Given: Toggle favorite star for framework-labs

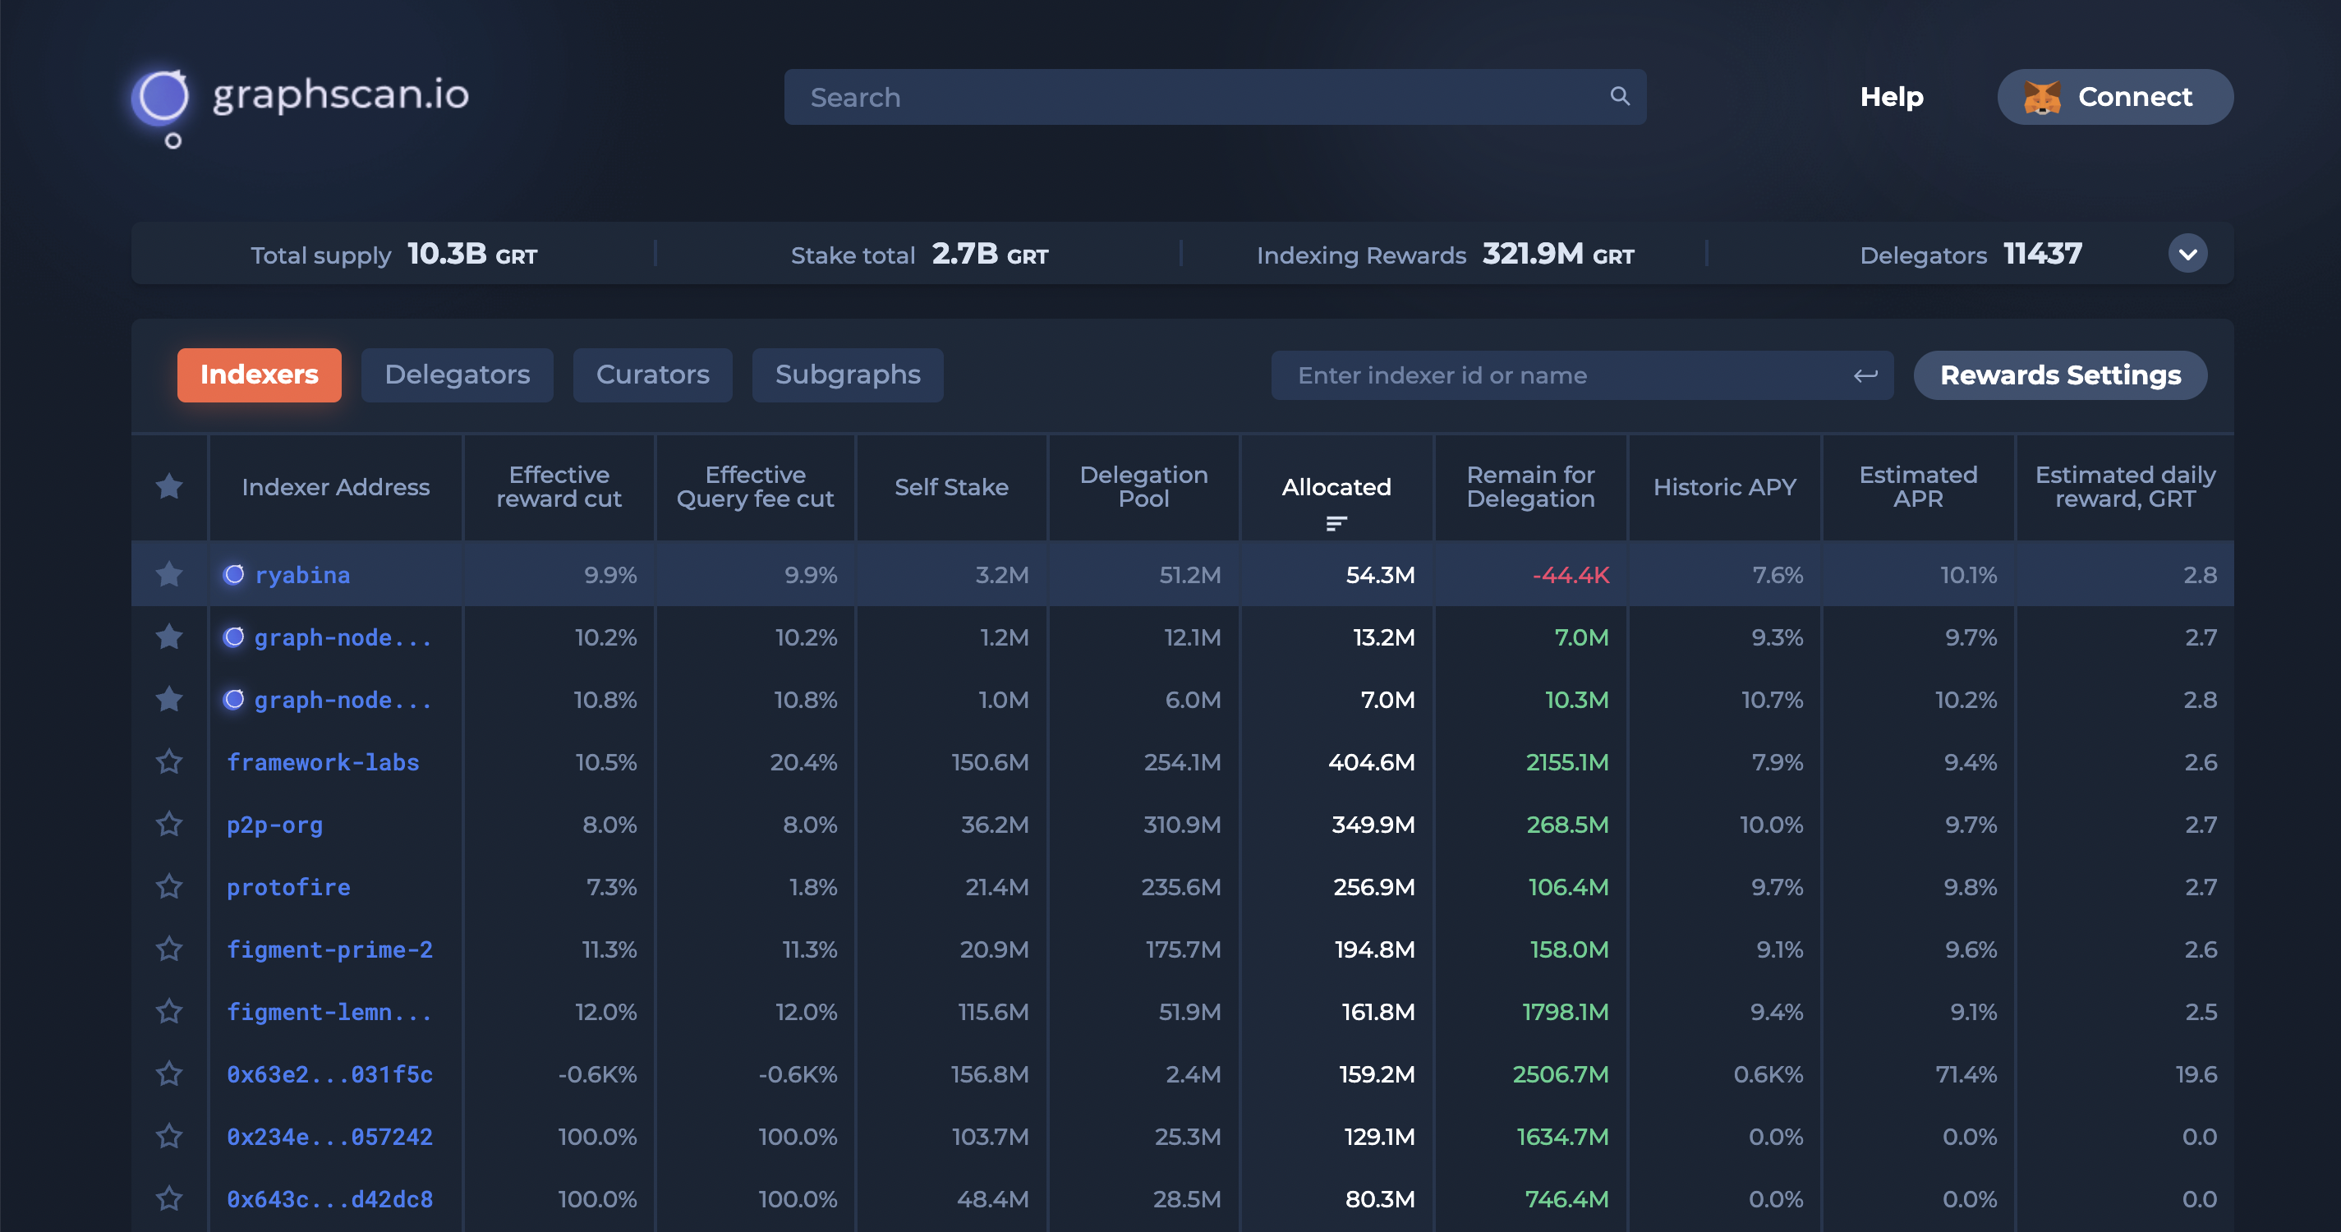Looking at the screenshot, I should point(169,761).
